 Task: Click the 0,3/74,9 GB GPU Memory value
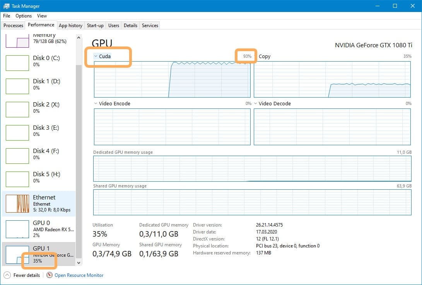[112, 254]
